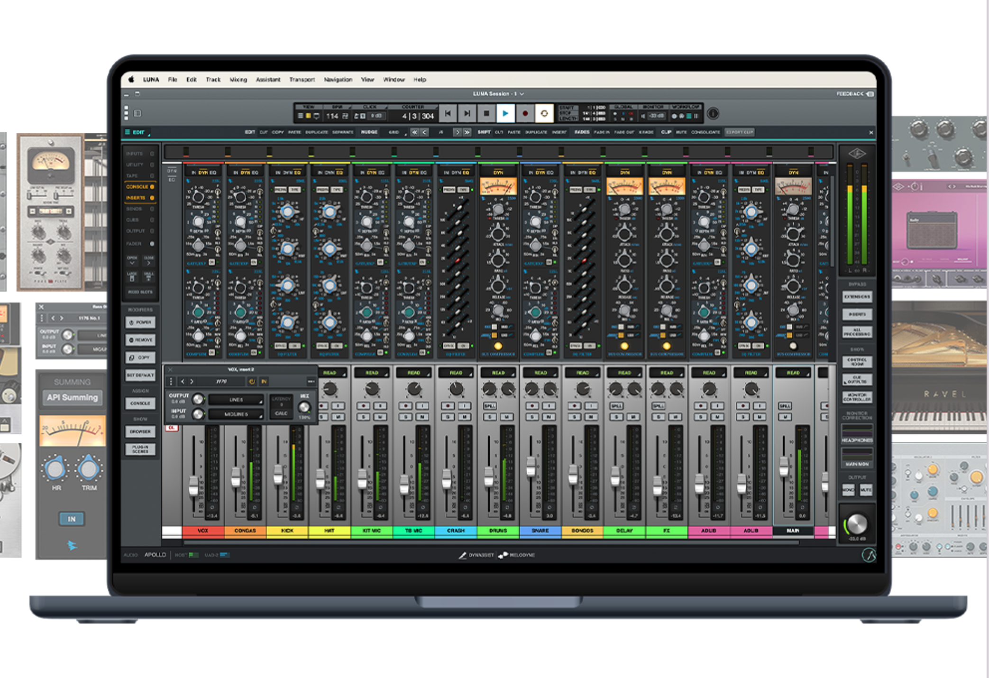Open the MIC/LINE 5 input dropdown
This screenshot has height=678, width=989.
pyautogui.click(x=236, y=414)
